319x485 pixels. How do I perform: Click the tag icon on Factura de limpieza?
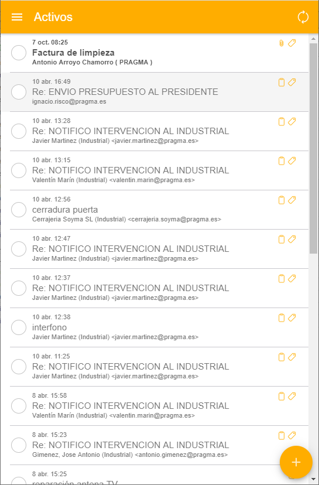[292, 43]
